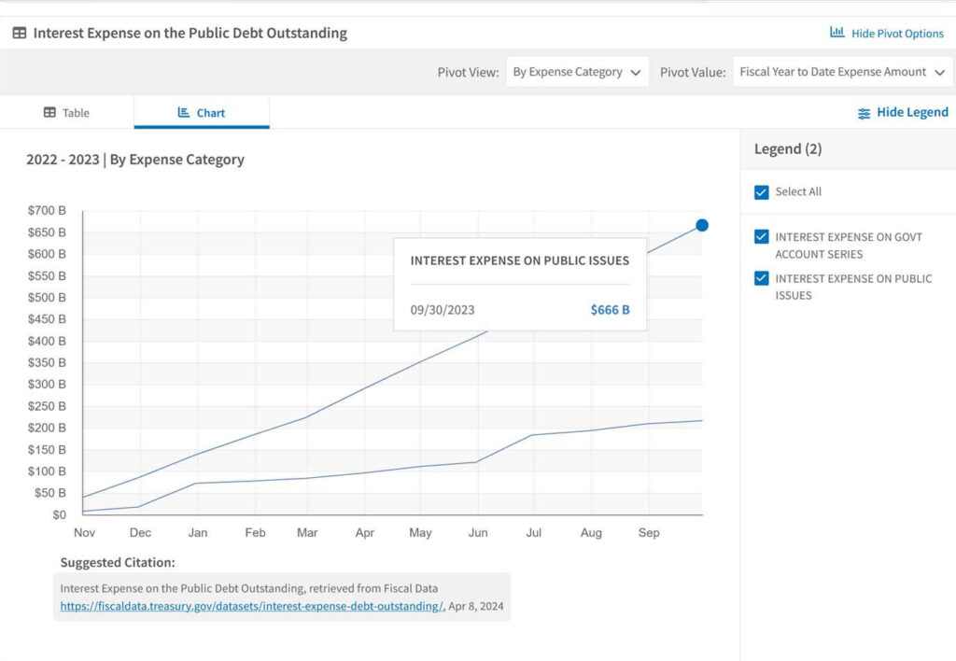Click the grid icon in the Table tab
This screenshot has height=661, width=956.
tap(50, 113)
